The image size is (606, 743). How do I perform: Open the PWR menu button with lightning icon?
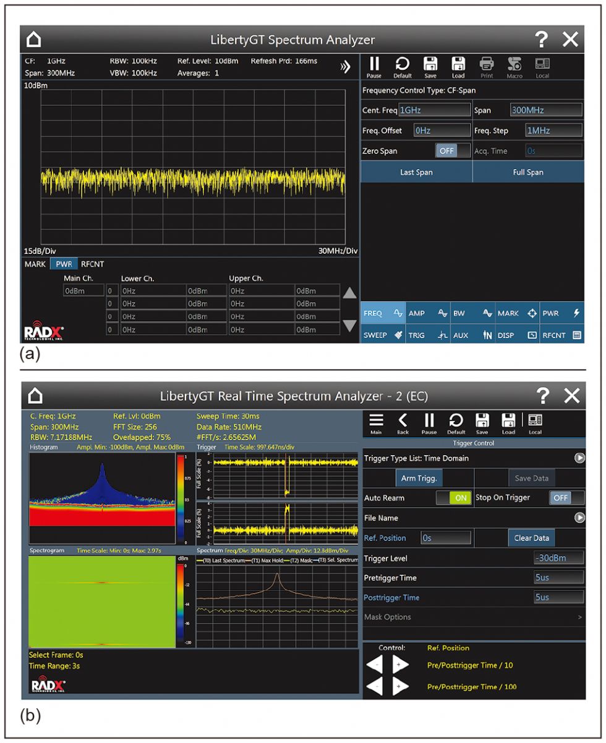click(562, 313)
